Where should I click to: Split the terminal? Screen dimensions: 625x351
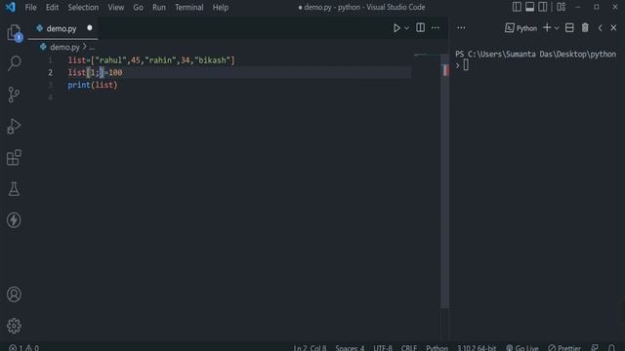(x=569, y=27)
